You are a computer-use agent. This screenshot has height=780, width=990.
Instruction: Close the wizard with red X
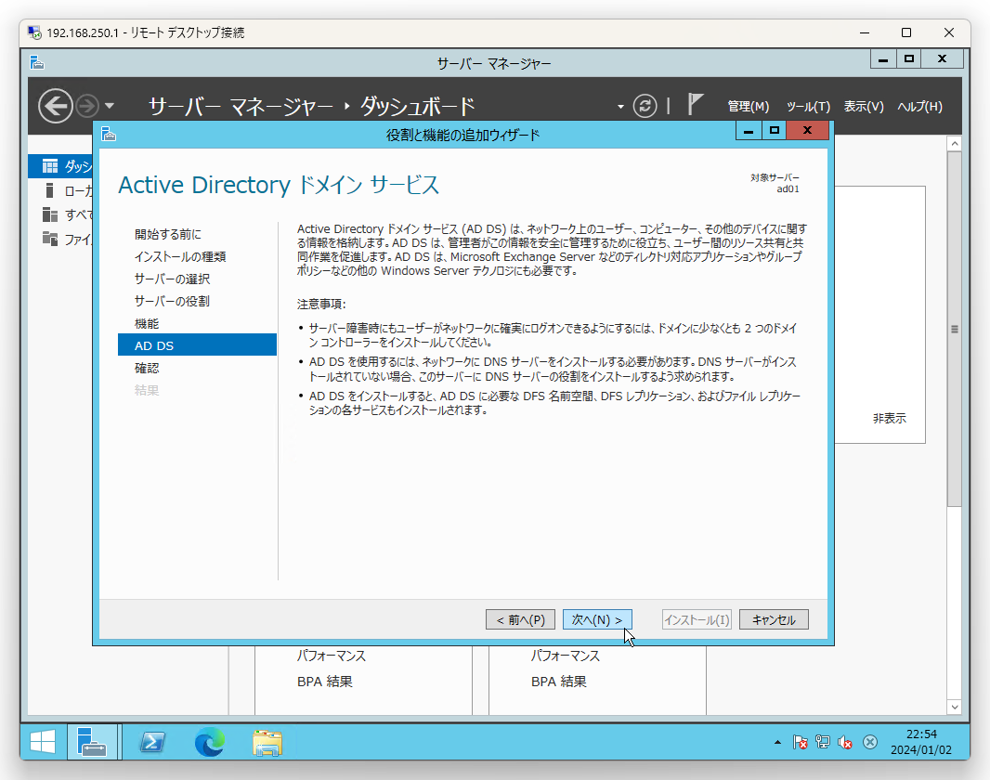click(x=808, y=131)
